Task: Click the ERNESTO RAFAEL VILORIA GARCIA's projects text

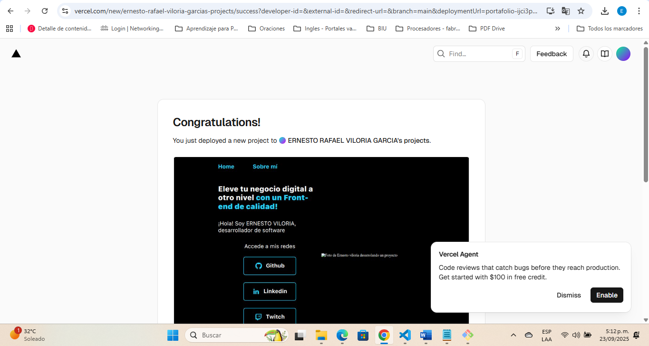Action: [358, 140]
